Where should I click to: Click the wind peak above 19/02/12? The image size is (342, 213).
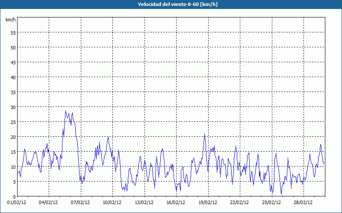pos(205,135)
